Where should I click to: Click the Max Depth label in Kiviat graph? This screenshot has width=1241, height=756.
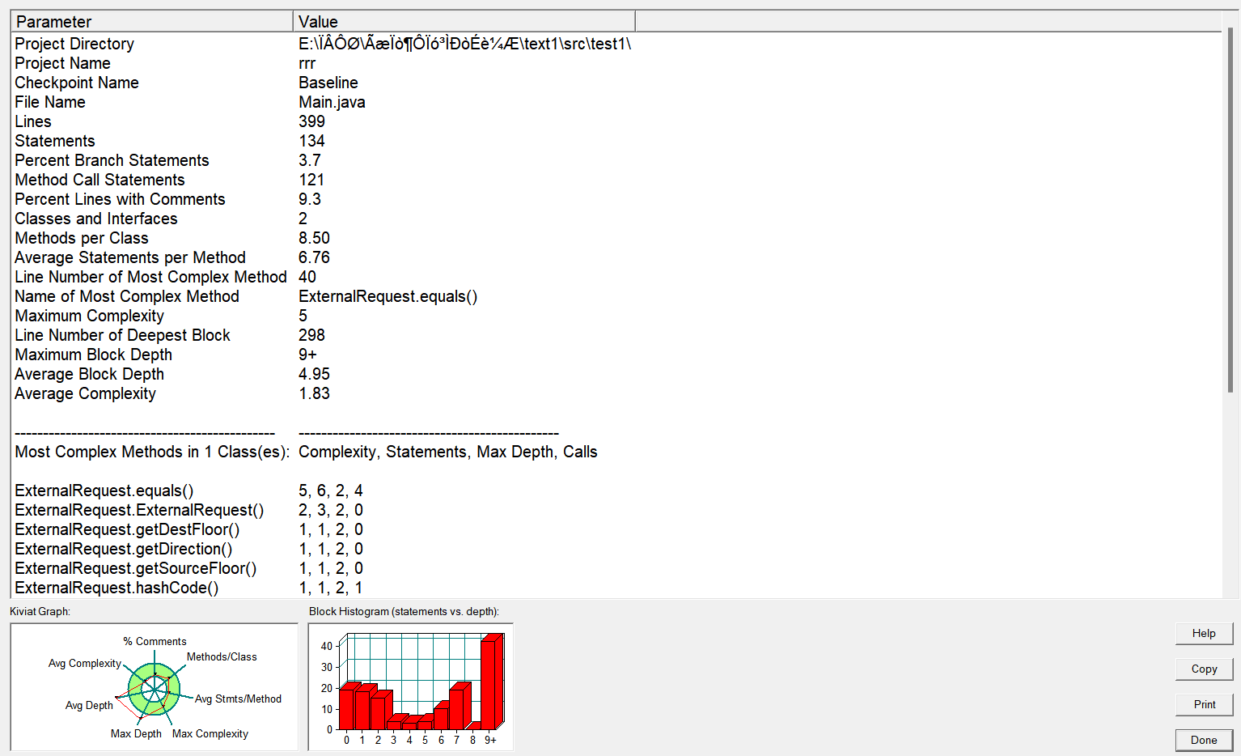click(x=136, y=733)
